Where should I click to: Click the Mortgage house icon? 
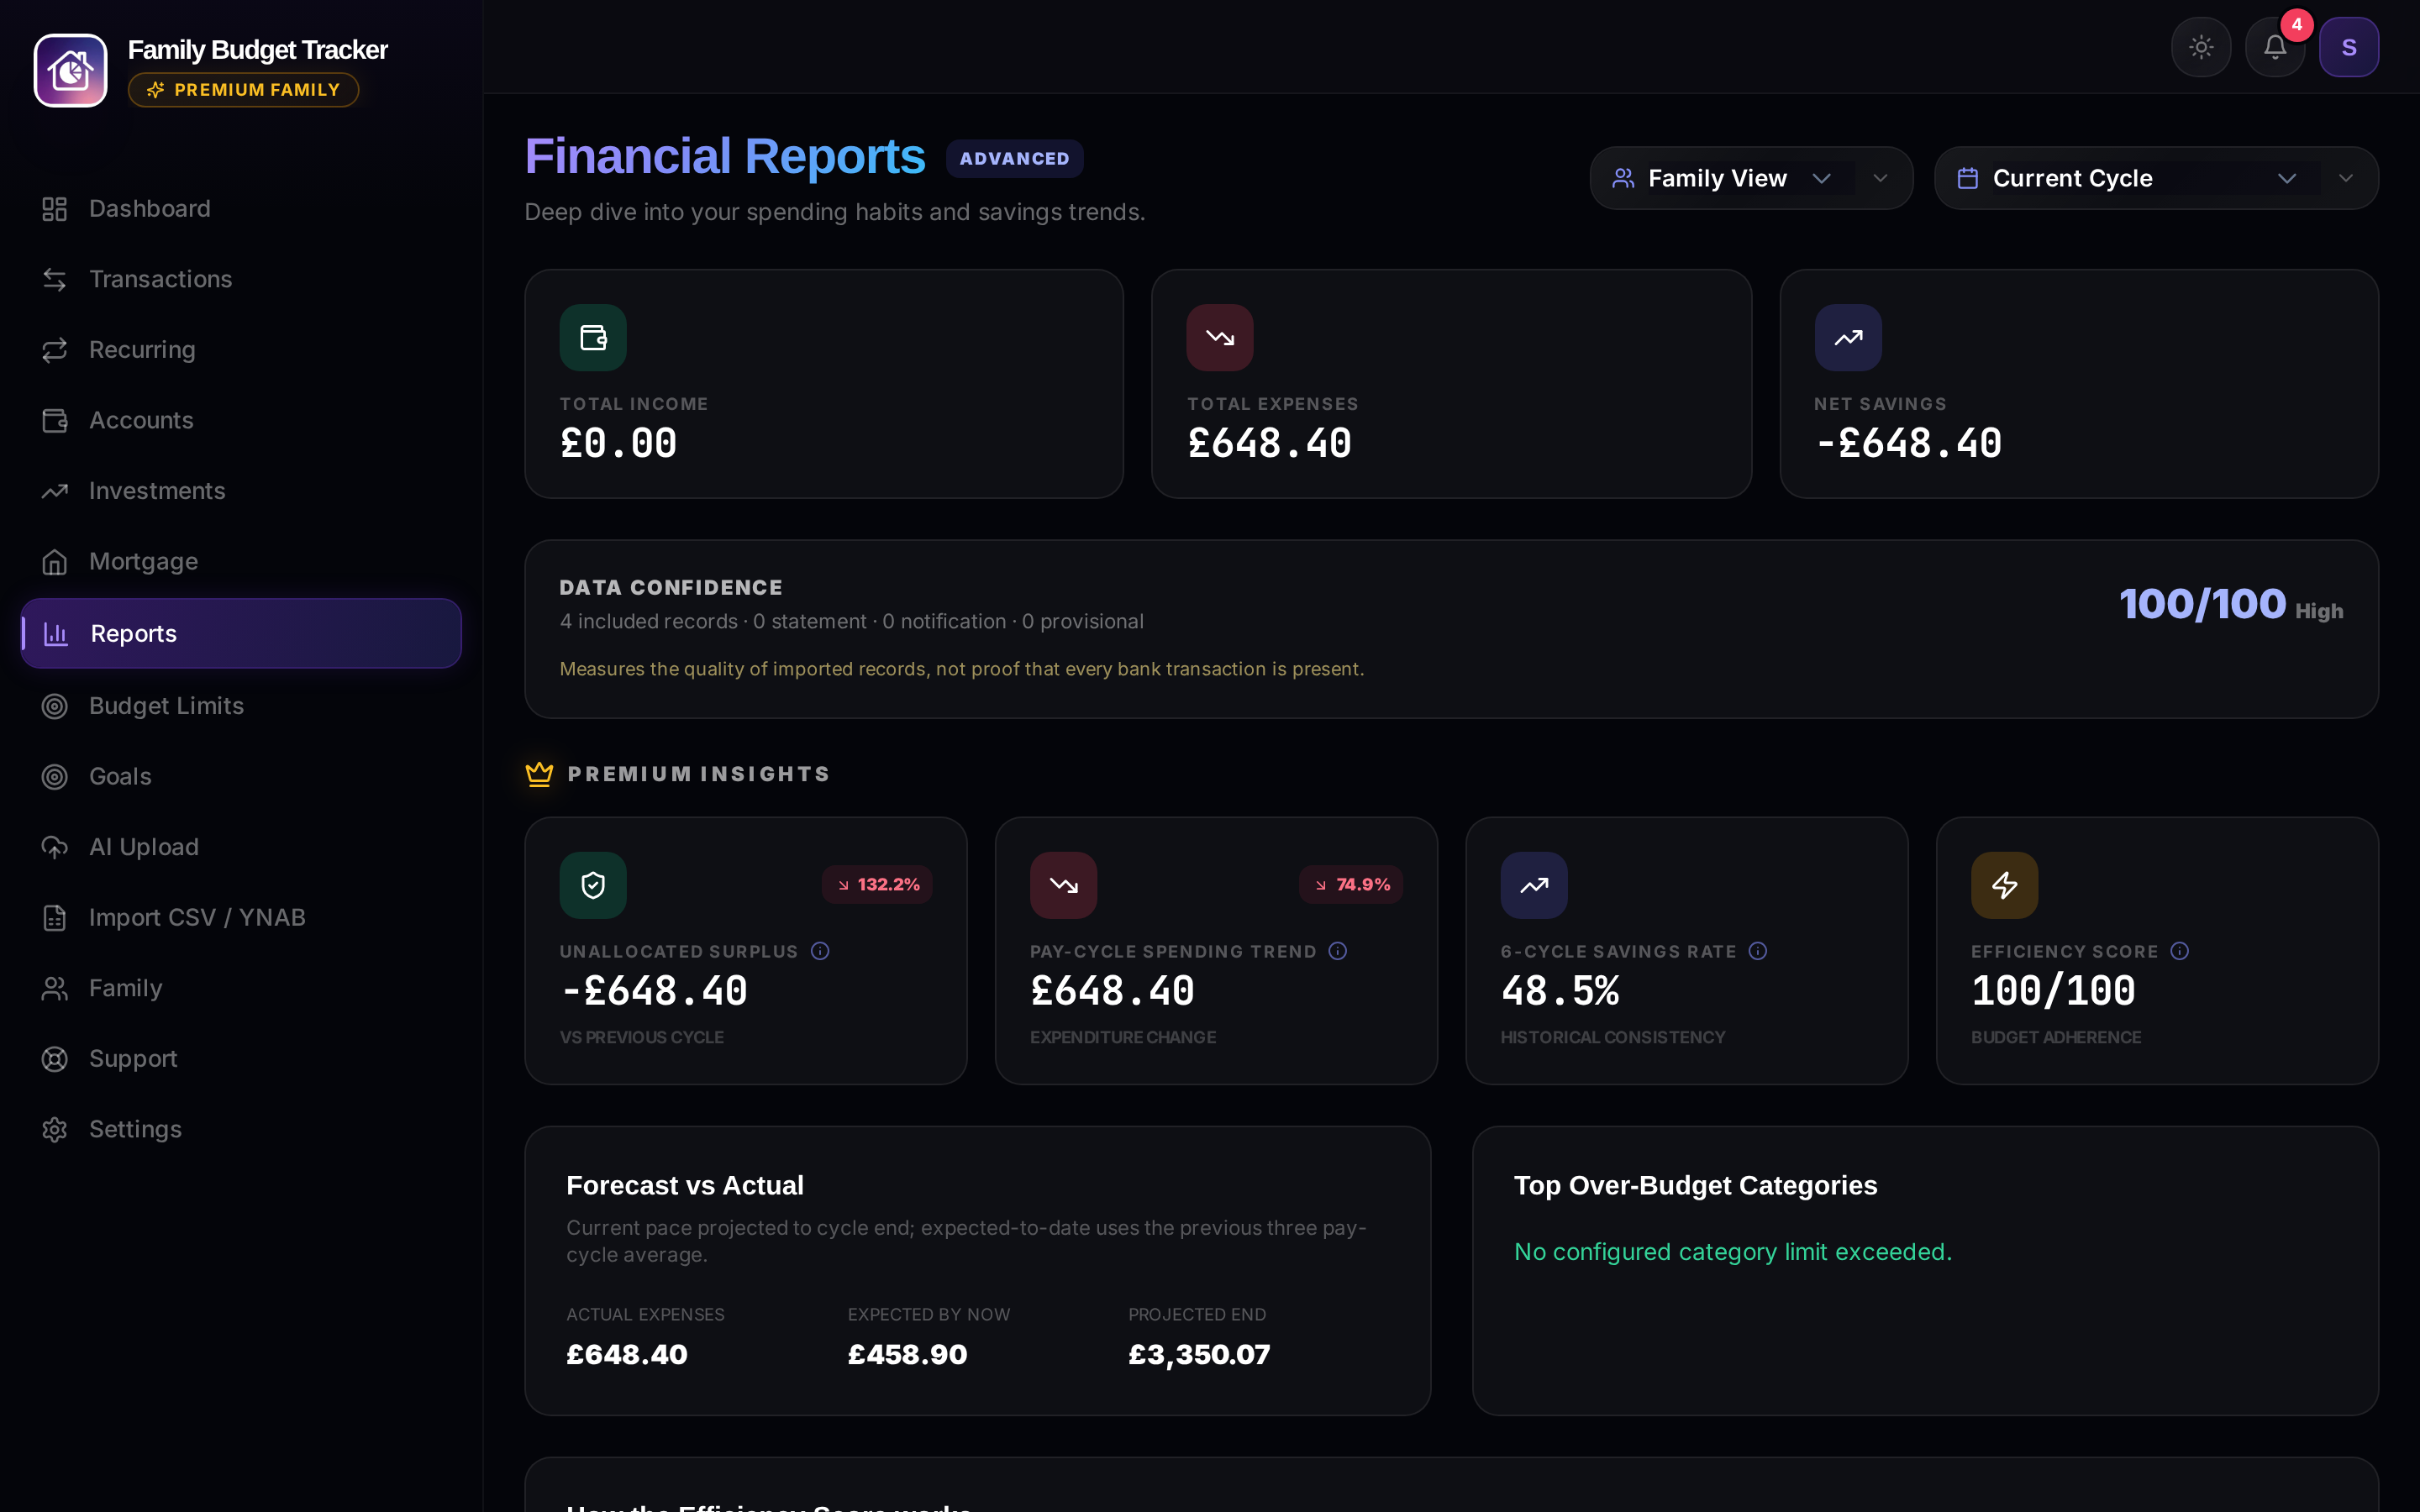55,562
